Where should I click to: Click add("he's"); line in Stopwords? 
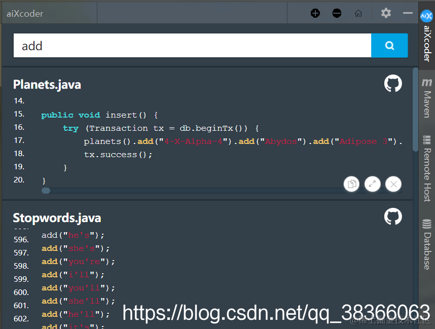(x=73, y=235)
